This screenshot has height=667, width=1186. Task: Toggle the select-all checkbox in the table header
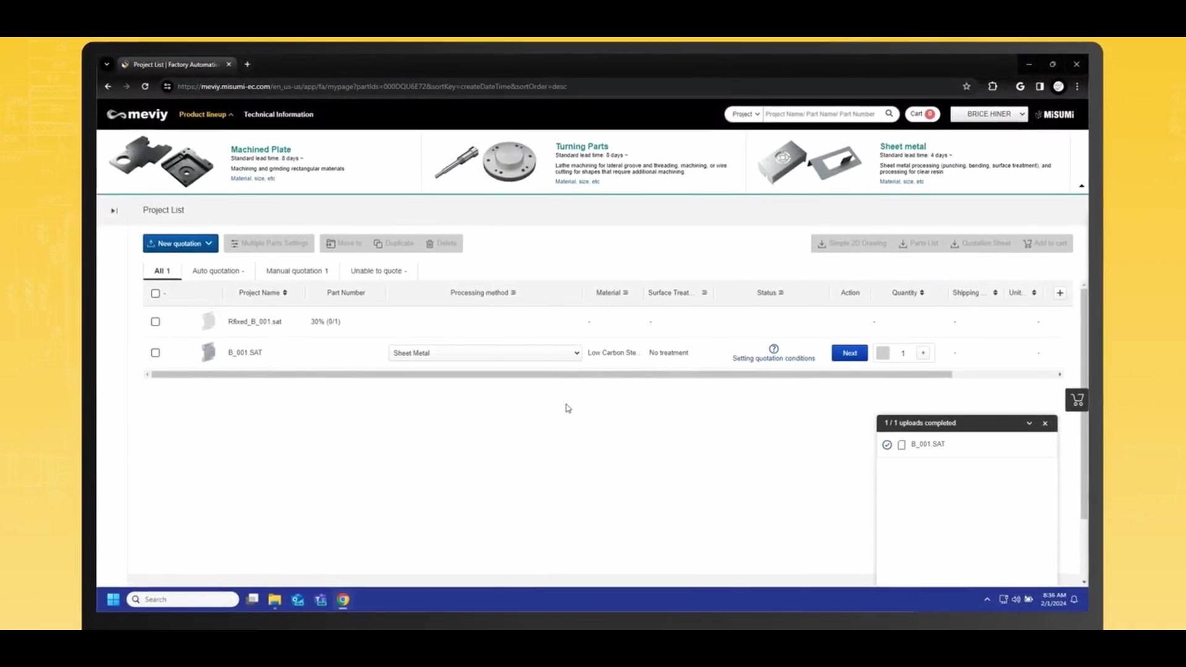(156, 293)
